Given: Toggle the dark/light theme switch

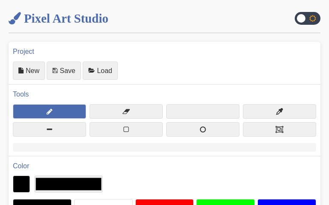Looking at the screenshot, I should point(307,18).
